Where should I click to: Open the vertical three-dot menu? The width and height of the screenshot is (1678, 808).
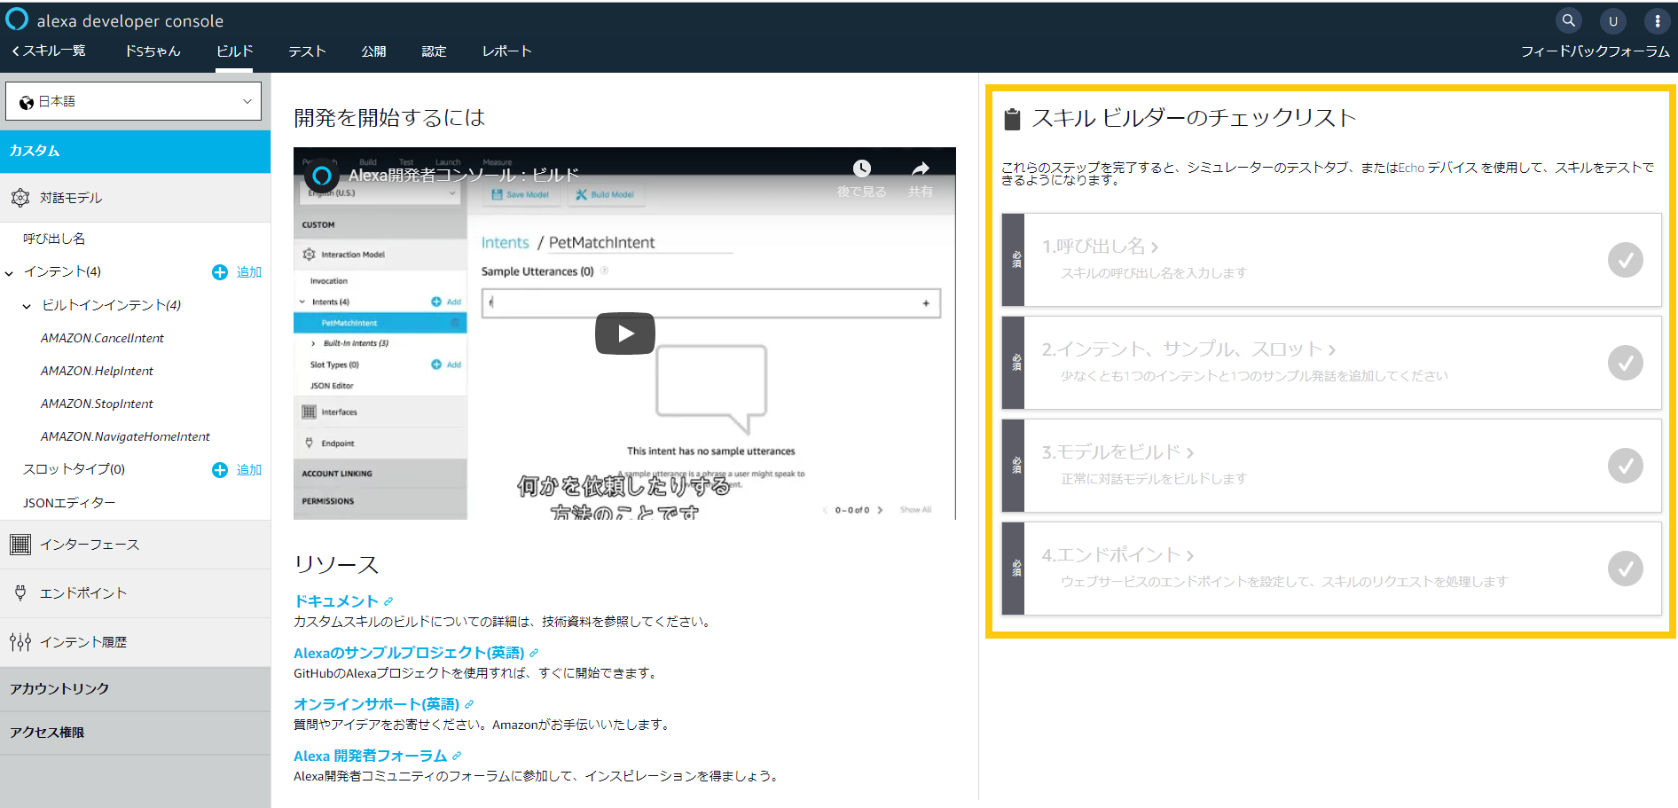(1657, 21)
